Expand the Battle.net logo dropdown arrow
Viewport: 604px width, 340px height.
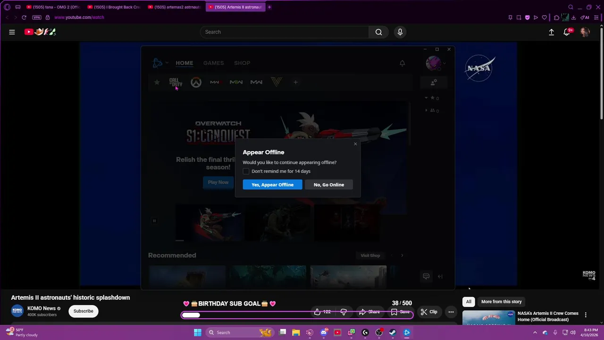coord(167,63)
